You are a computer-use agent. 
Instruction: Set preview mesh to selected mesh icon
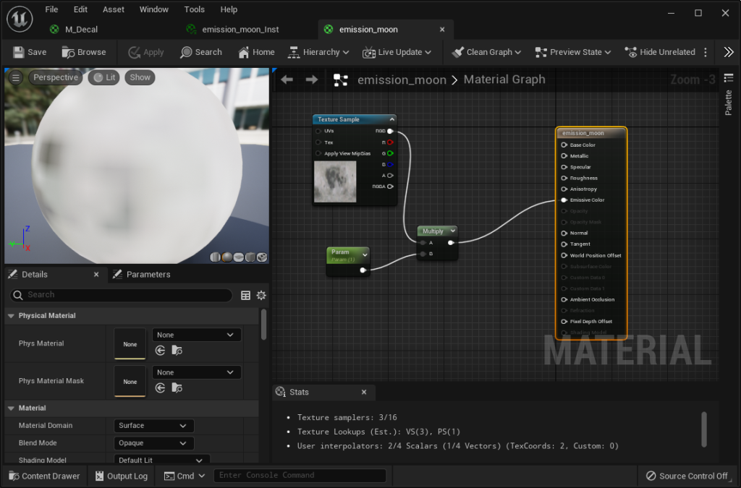(x=262, y=257)
